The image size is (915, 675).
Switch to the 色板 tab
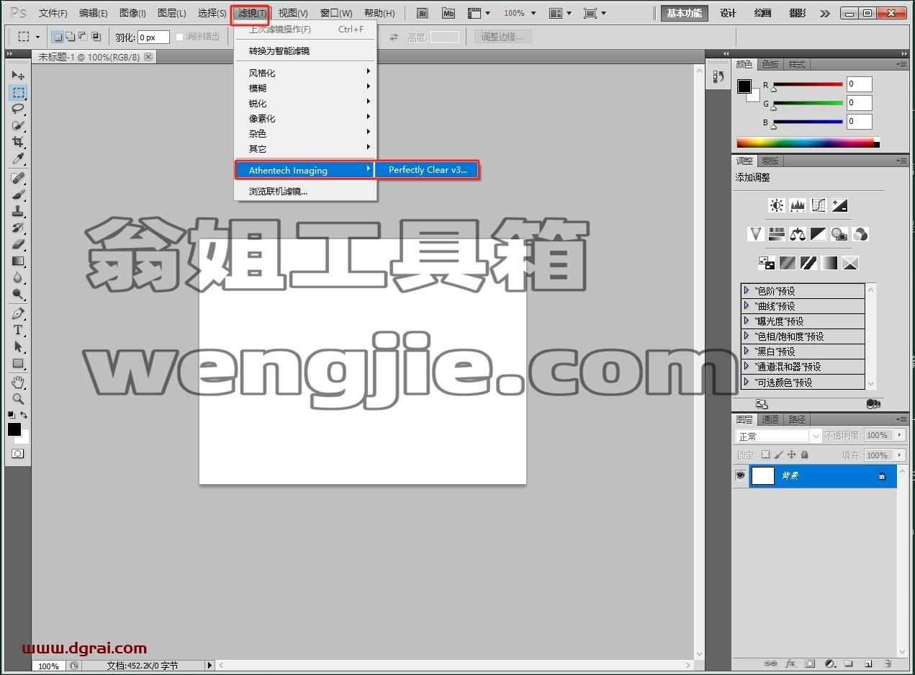tap(770, 64)
